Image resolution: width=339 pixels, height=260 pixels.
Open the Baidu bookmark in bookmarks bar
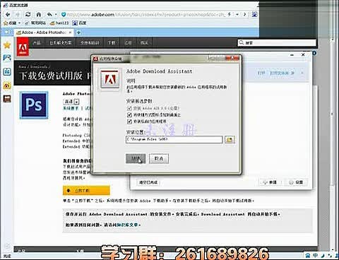[x=80, y=23]
